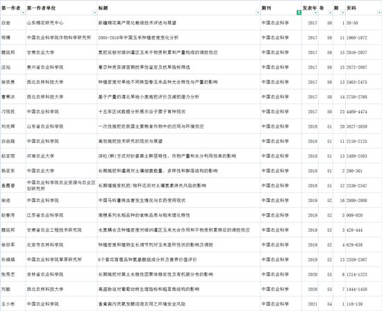This screenshot has width=382, height=311.
Task: Click author cell 赵春芳
Action: pyautogui.click(x=13, y=215)
